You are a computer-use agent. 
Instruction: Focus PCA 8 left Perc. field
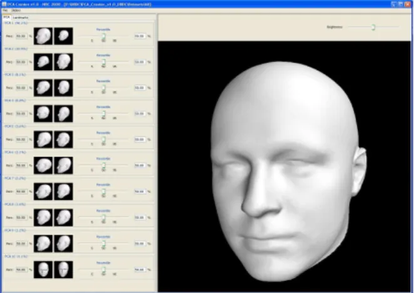tap(21, 218)
